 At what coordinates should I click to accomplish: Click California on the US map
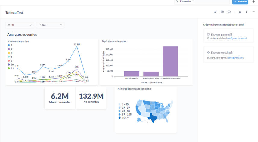138,110
